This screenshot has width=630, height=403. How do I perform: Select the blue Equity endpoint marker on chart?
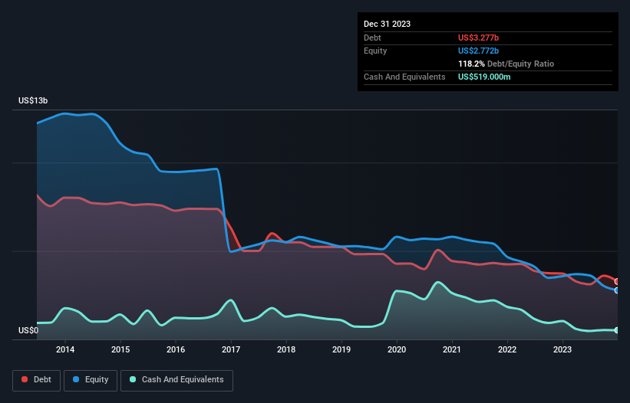click(617, 290)
